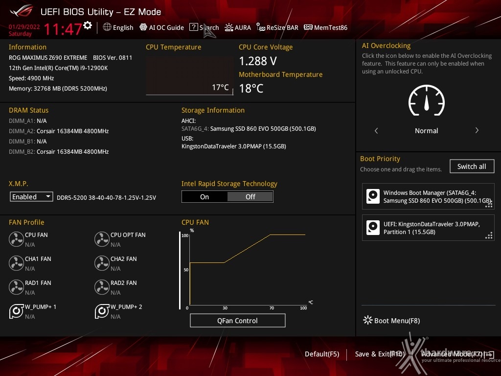Click the CHA1 FAN icon
The width and height of the screenshot is (501, 376).
click(x=16, y=263)
